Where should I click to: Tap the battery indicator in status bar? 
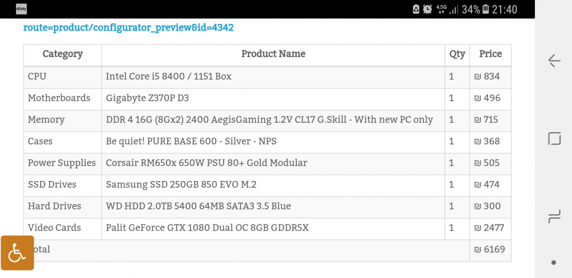point(486,9)
